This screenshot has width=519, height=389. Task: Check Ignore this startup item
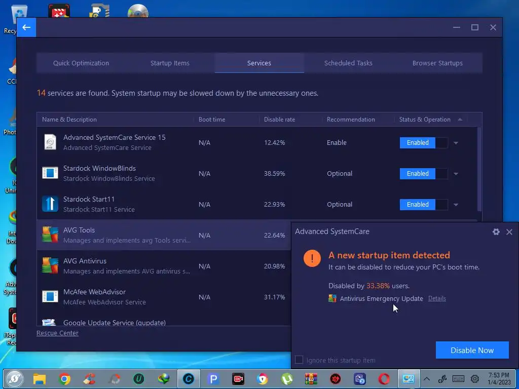(299, 360)
